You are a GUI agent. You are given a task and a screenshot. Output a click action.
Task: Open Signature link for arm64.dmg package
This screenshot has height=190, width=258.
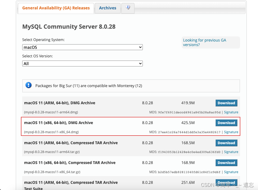coord(231,112)
